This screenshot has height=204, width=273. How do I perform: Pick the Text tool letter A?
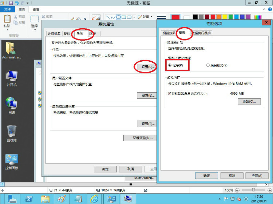click(85, 19)
